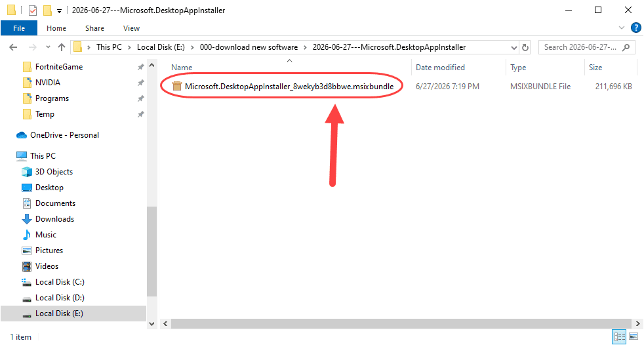Screen dimensions: 644x345
Task: Click This PC in address bar
Action: click(109, 47)
